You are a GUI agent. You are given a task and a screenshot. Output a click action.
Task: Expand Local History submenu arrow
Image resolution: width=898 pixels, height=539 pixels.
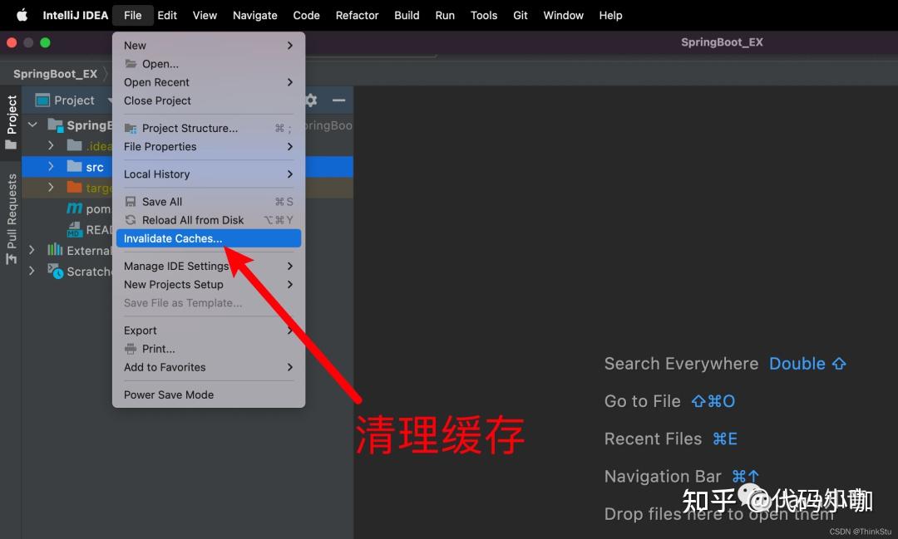coord(290,174)
